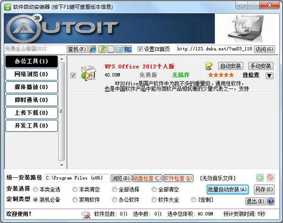Select the 全部清空 radio button
Screen dimensions: 283x223
click(x=154, y=189)
